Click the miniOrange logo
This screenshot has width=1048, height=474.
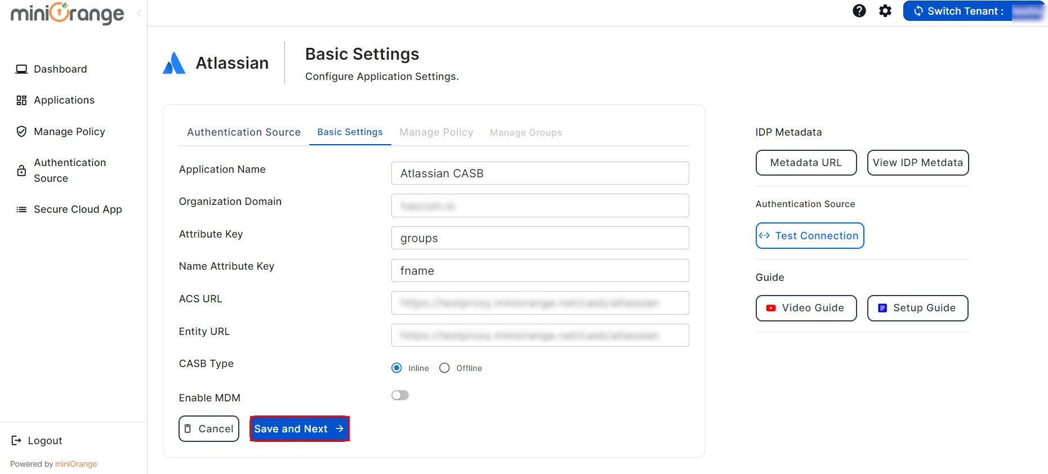68,14
